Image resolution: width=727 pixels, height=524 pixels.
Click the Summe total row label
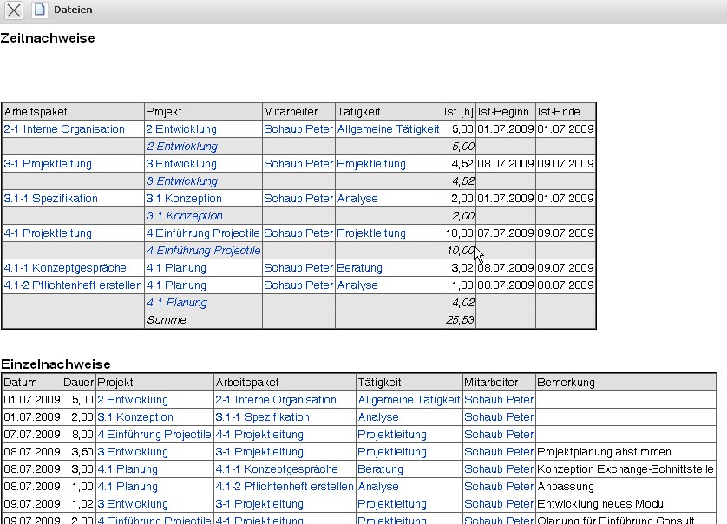click(x=166, y=320)
